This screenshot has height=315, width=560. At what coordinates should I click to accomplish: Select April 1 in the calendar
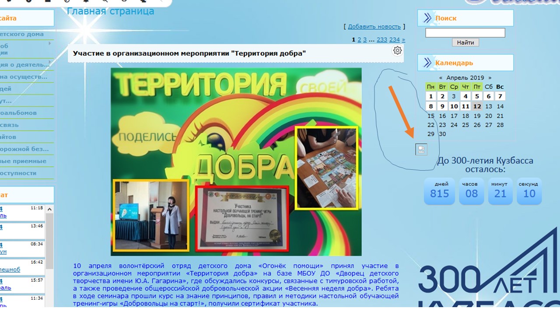point(431,96)
